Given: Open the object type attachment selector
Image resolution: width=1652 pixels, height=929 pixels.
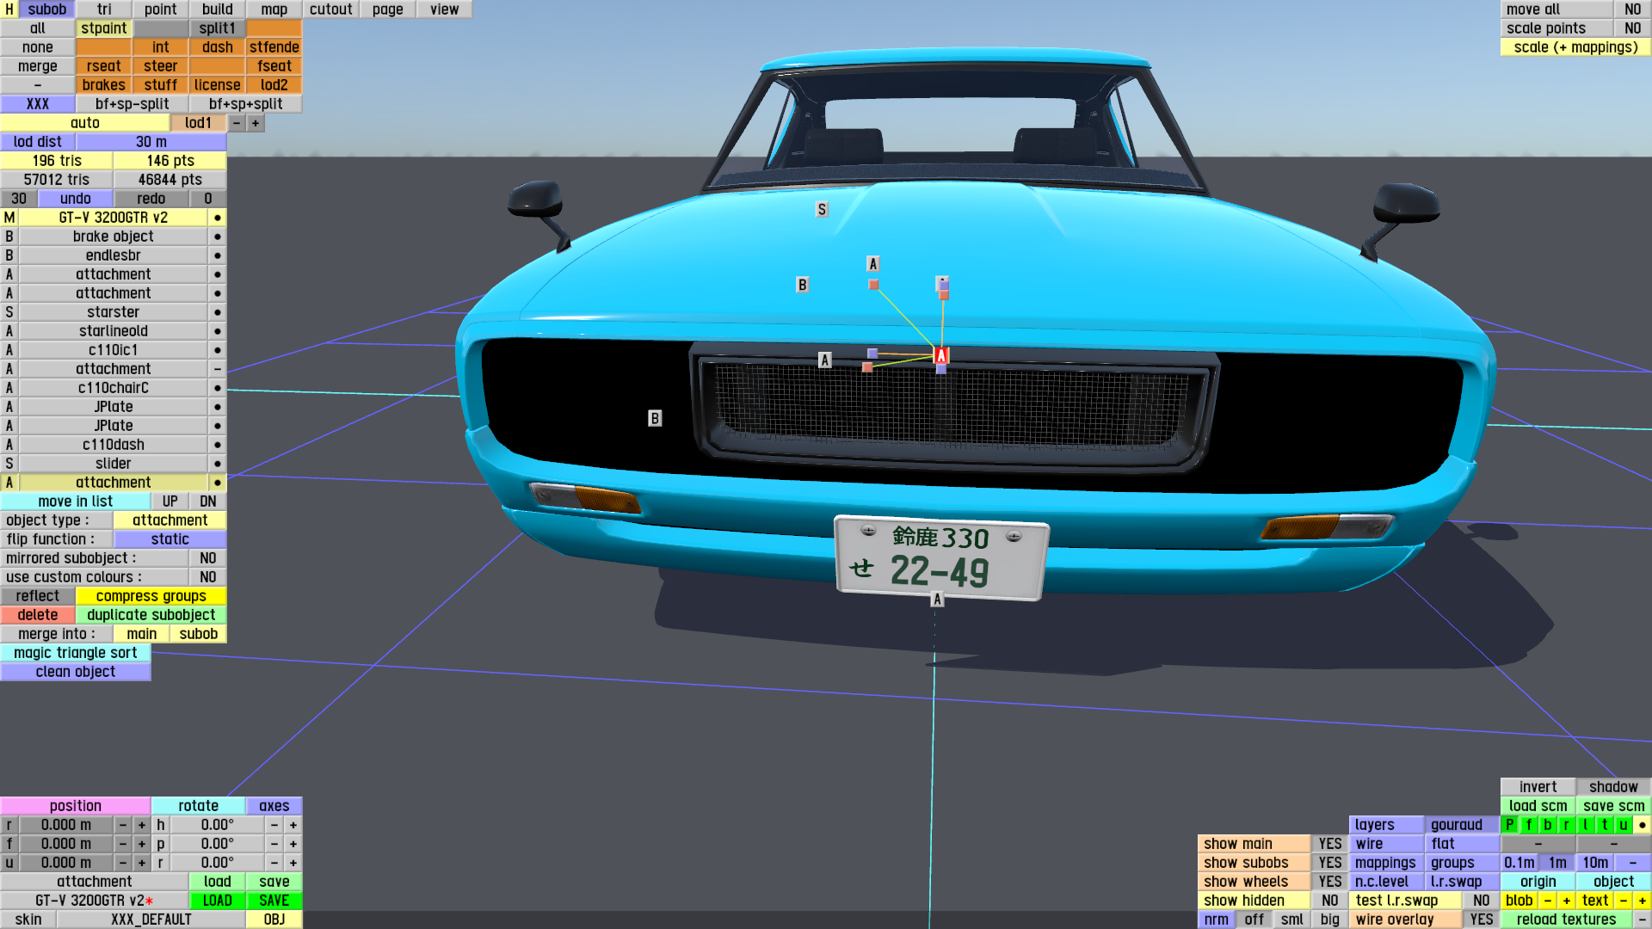Looking at the screenshot, I should tap(170, 520).
